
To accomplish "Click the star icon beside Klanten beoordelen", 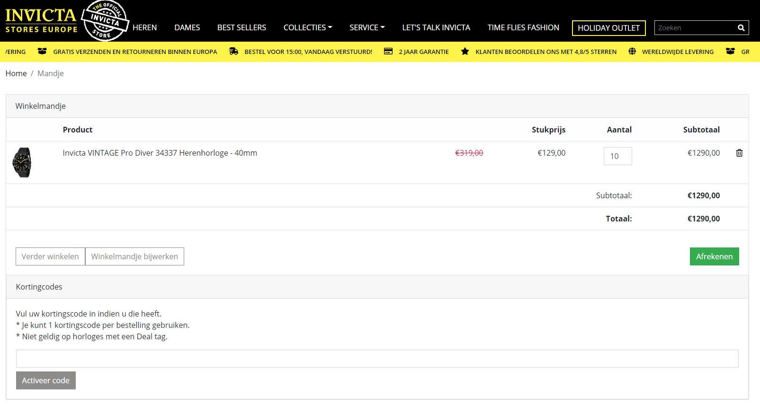I will pyautogui.click(x=465, y=51).
